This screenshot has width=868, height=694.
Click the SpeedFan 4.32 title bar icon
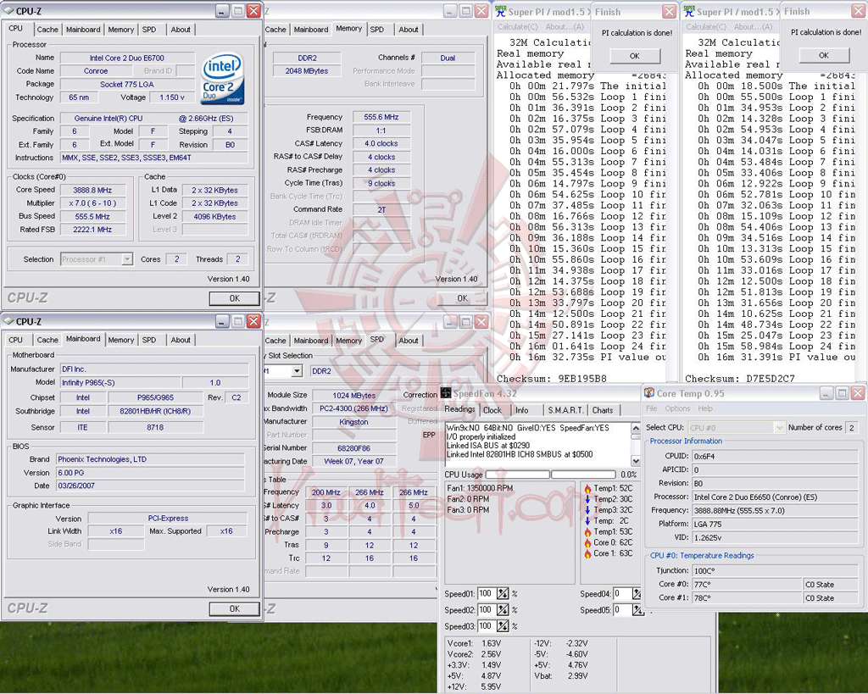pyautogui.click(x=446, y=393)
